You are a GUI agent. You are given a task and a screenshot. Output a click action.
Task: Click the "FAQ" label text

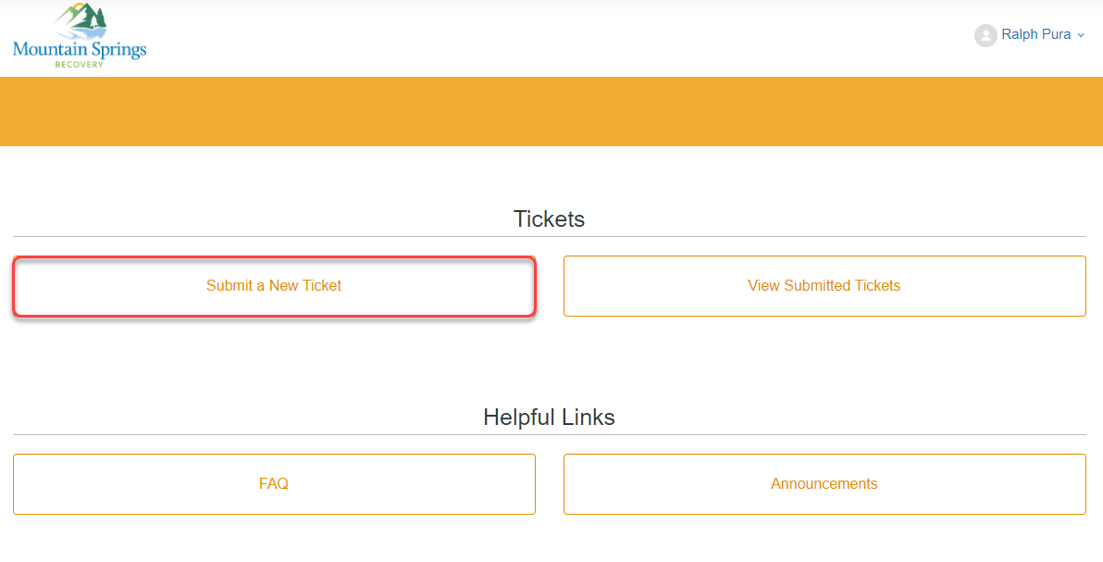[x=274, y=484]
